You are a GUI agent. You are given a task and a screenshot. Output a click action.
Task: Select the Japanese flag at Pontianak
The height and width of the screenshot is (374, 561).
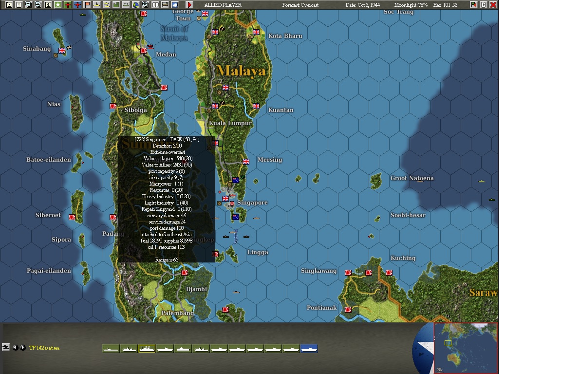(x=348, y=309)
